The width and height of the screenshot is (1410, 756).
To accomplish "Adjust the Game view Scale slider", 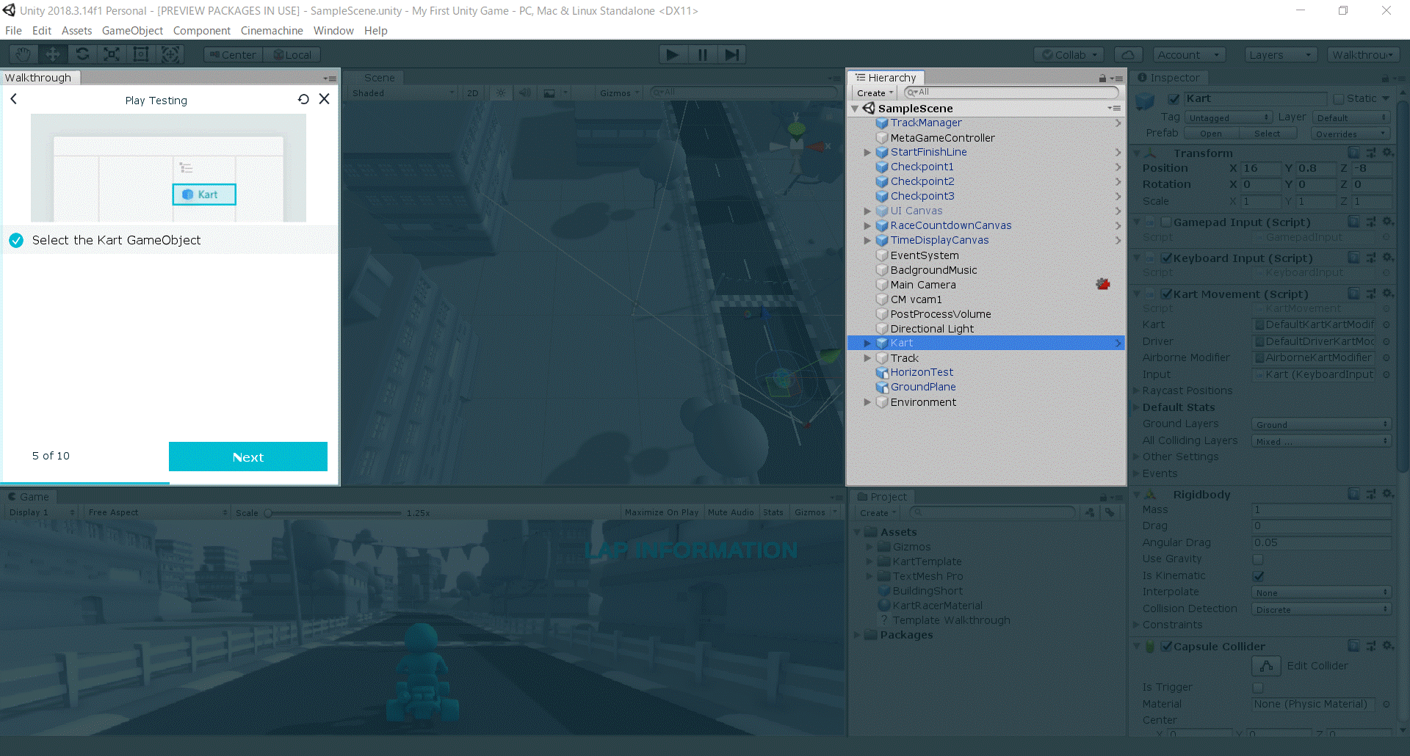I will (x=269, y=513).
